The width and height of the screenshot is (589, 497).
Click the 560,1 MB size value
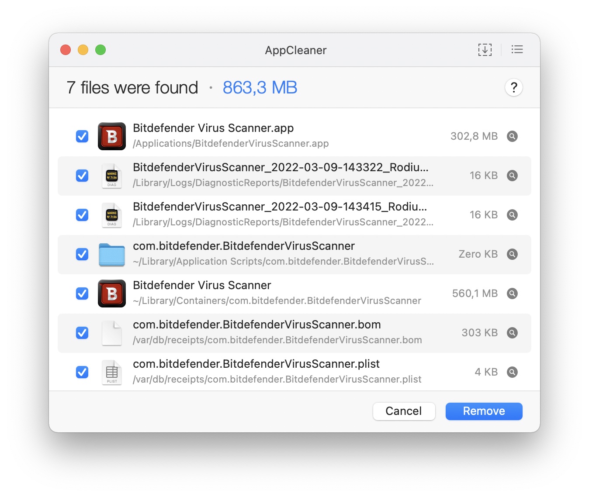pos(475,293)
